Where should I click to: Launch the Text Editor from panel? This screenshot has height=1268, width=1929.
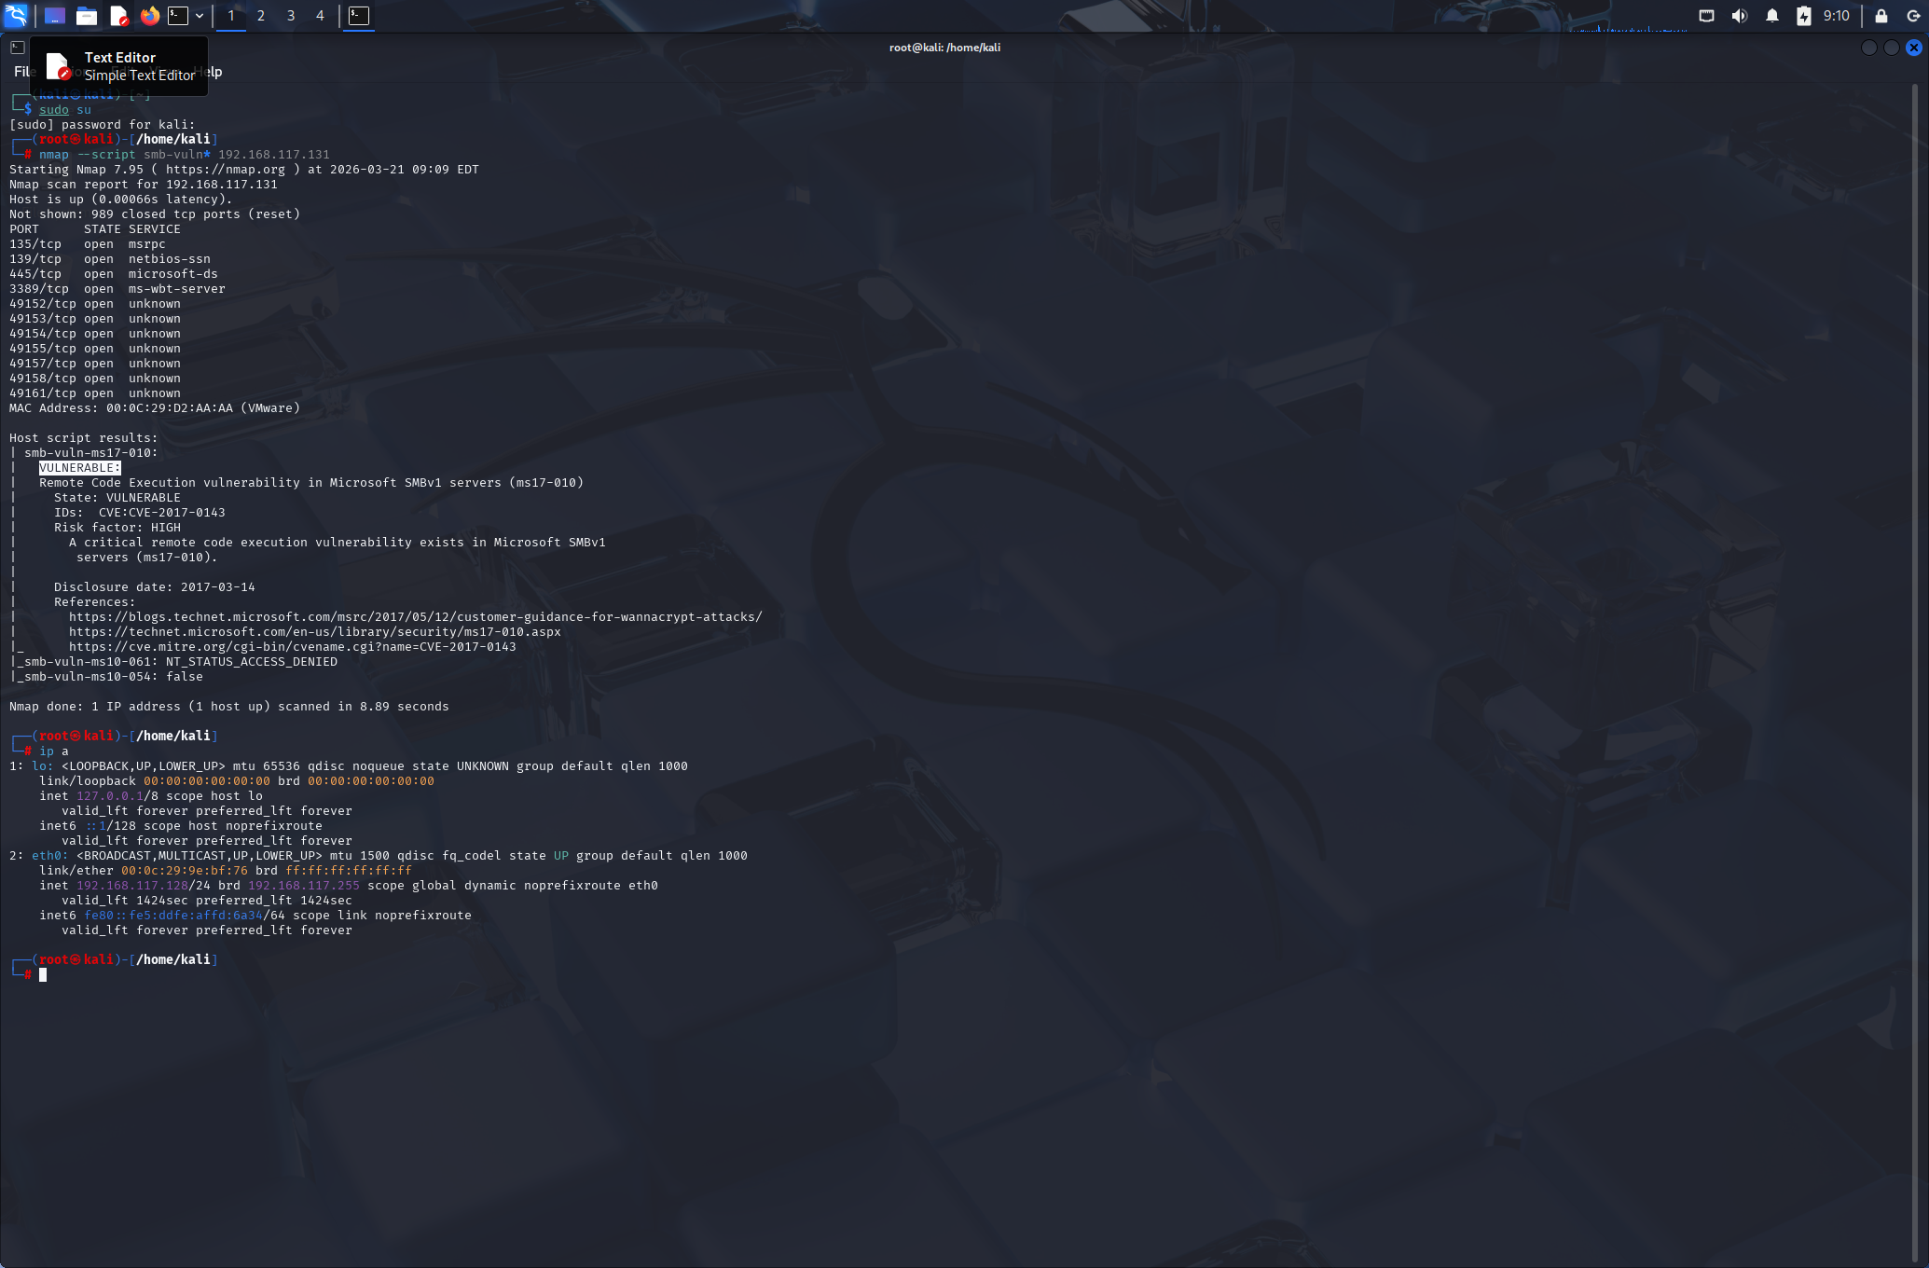click(118, 16)
